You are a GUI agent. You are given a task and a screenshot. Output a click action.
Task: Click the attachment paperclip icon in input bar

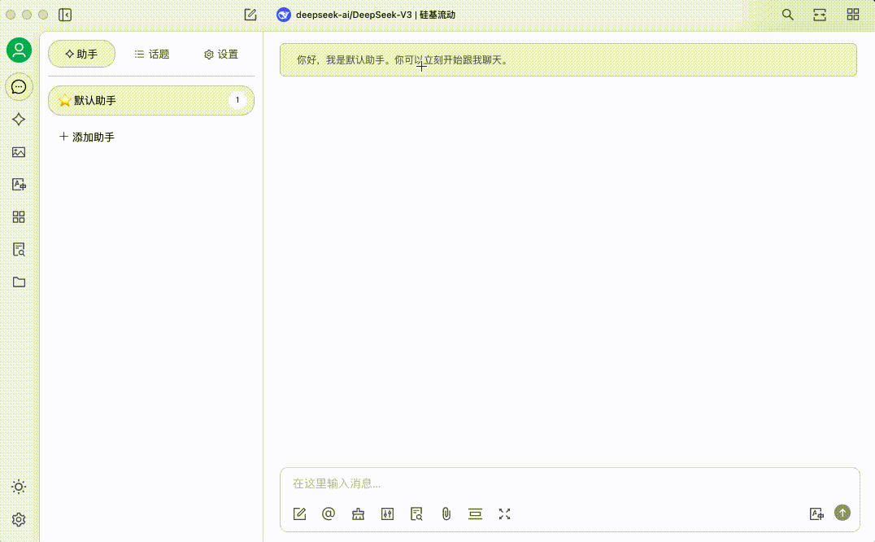click(x=446, y=514)
